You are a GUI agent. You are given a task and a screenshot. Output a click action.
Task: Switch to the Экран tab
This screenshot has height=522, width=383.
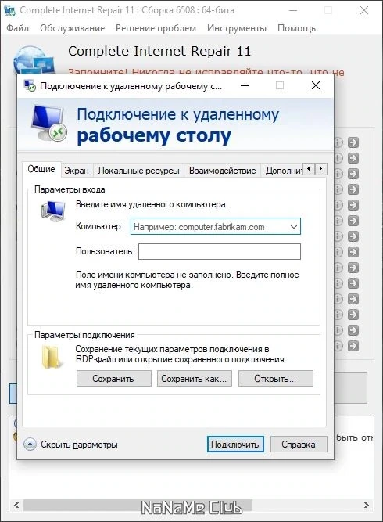pos(77,171)
